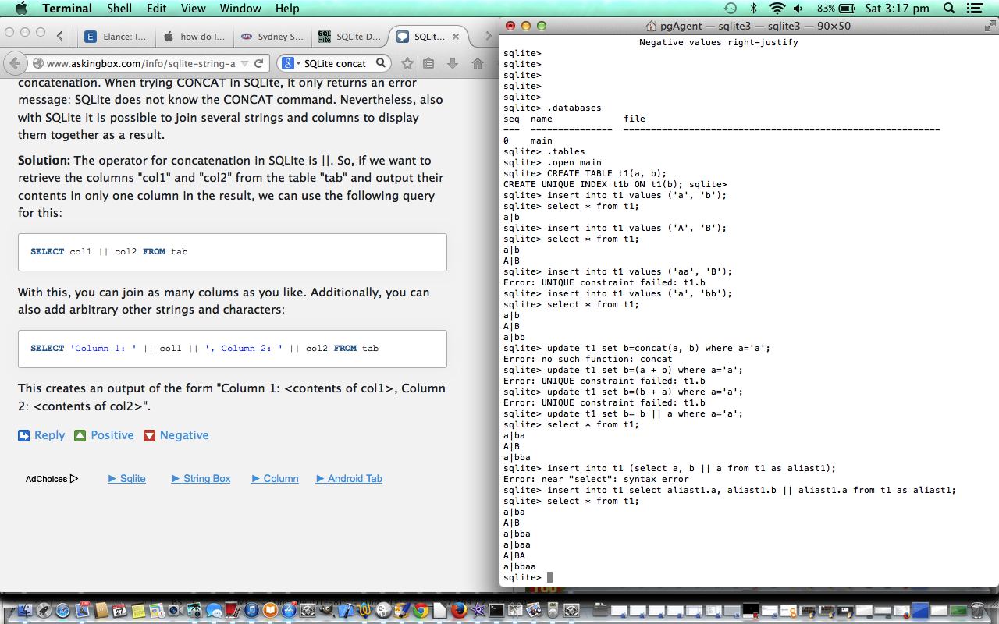Viewport: 999px width, 624px height.
Task: Open the Edit menu
Action: coord(156,9)
